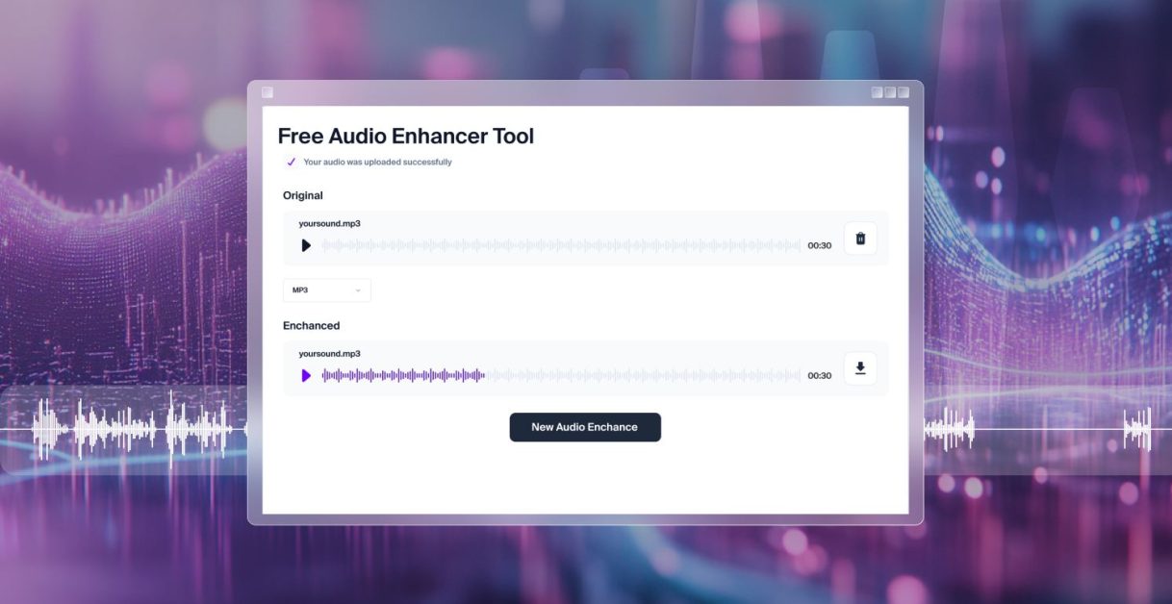Play the Original yoursound.mp3 audio

point(306,245)
